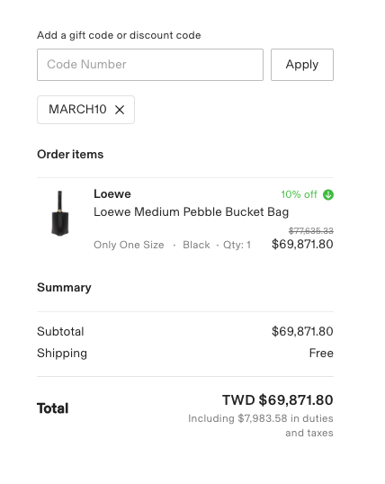Image resolution: width=385 pixels, height=484 pixels.
Task: Open the Loewe bucket bag thumbnail
Action: 60,213
